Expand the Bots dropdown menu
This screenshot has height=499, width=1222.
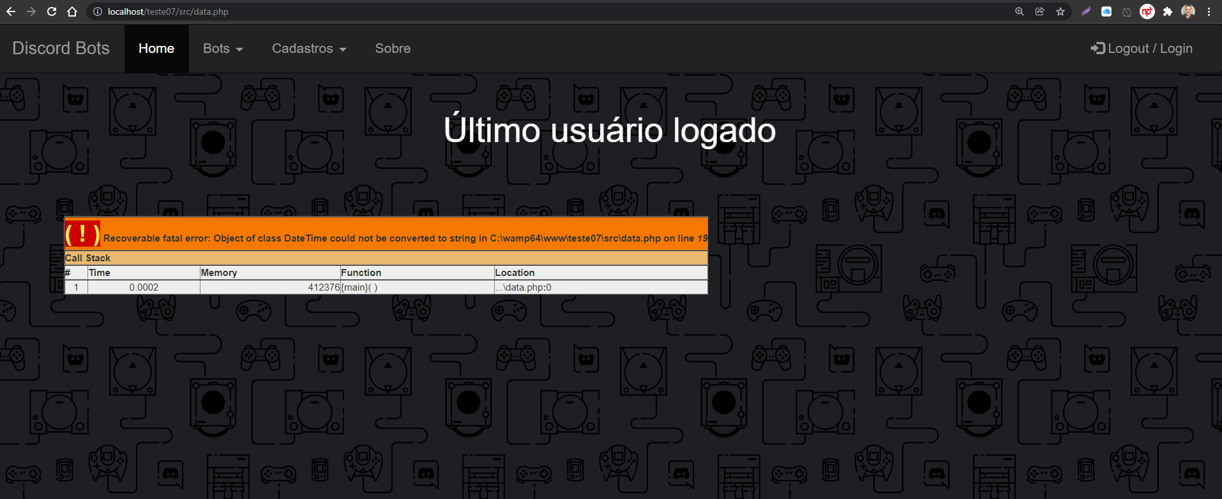point(223,48)
